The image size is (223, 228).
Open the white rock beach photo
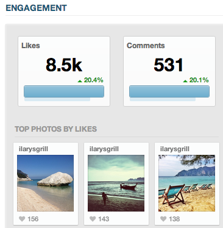(x=45, y=183)
